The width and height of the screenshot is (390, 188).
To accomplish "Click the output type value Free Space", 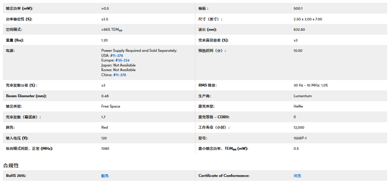I will (x=111, y=107).
